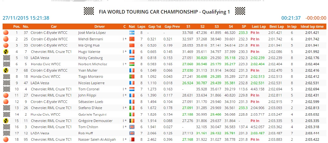This screenshot has height=143, width=328.
Task: Click the checkered flag icon beside Nicky Catsburg
Action: click(5, 58)
